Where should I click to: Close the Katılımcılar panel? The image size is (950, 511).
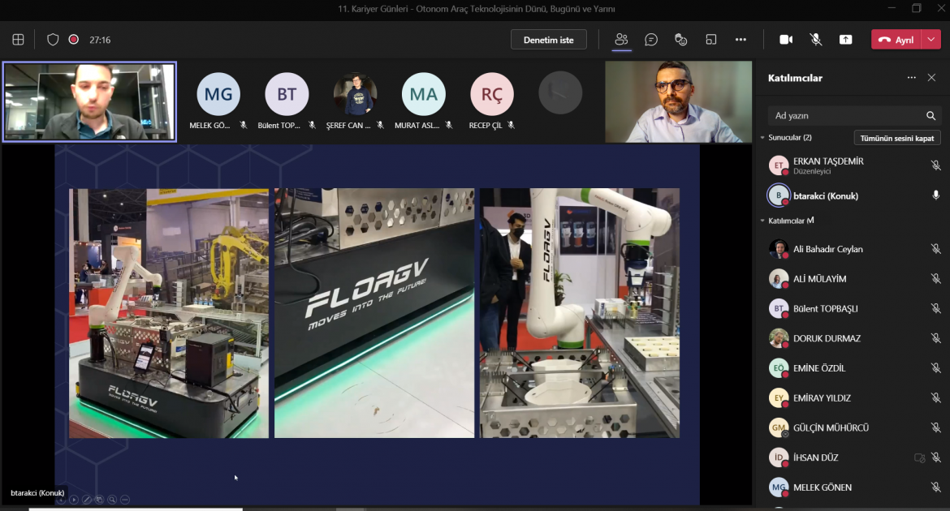[x=931, y=78]
